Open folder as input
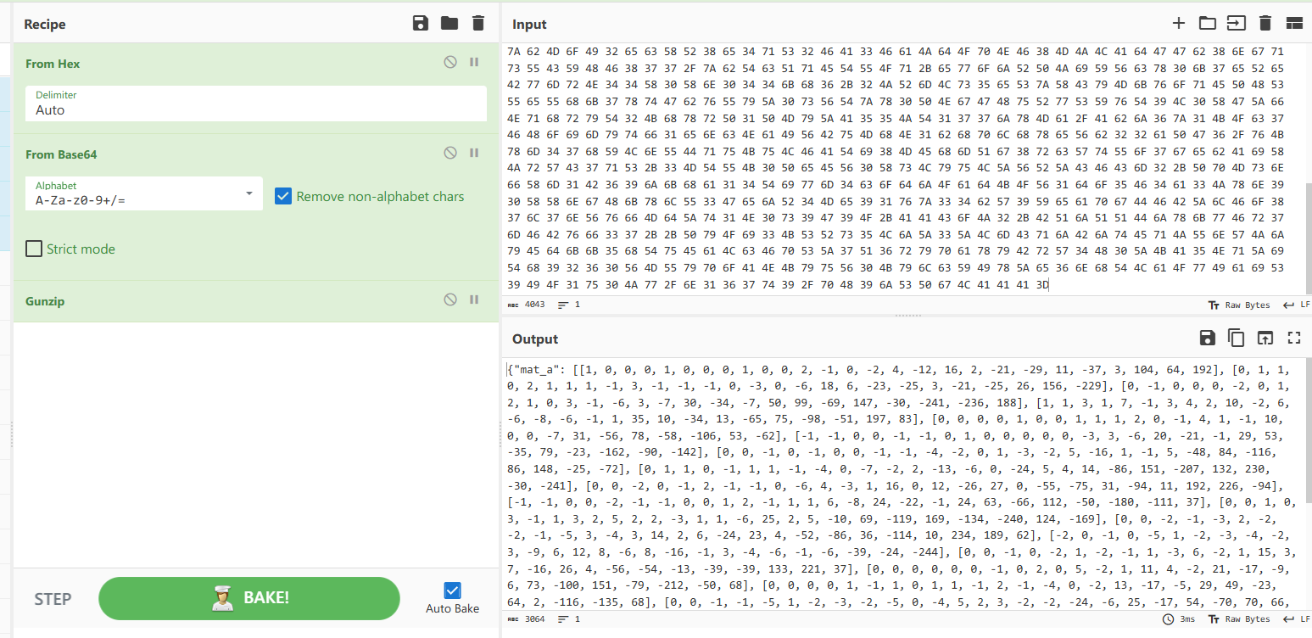This screenshot has height=638, width=1312. 1207,24
